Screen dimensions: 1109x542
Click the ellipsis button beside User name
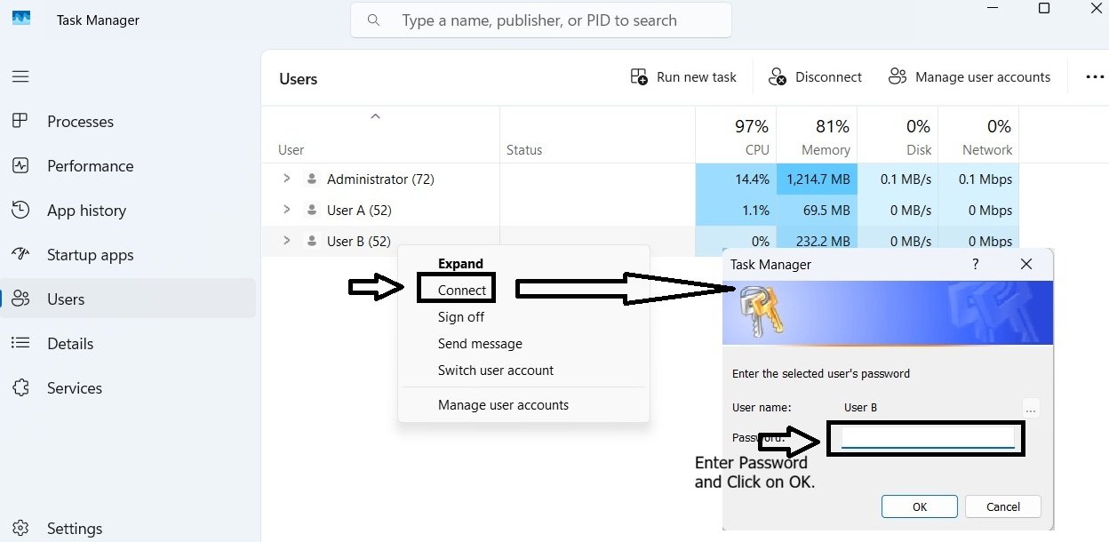(x=1031, y=409)
